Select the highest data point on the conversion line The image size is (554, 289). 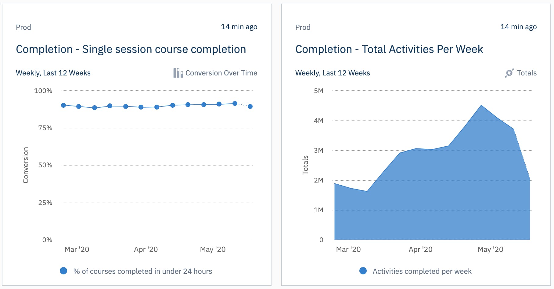click(235, 103)
